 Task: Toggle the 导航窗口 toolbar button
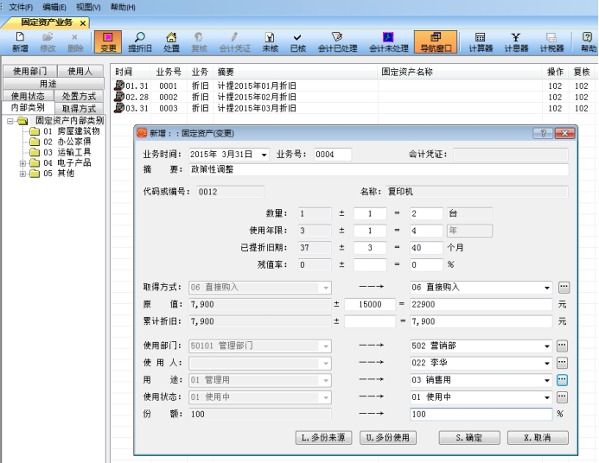[436, 42]
